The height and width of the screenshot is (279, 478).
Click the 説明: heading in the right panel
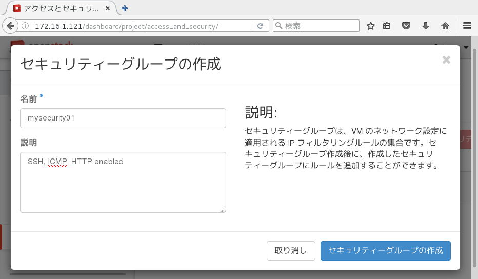coord(261,112)
